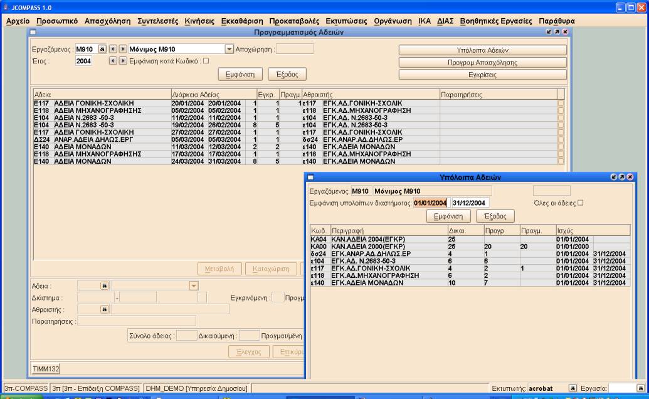This screenshot has height=399, width=649.
Task: Click the Υπόλοιπα Αδειών button
Action: [x=483, y=50]
